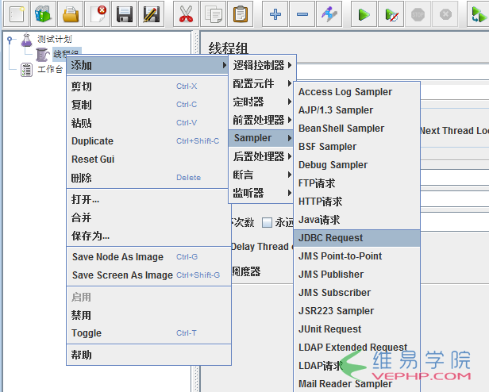Collapse the 测试计划 tree handle
The width and height of the screenshot is (489, 392).
(x=10, y=40)
